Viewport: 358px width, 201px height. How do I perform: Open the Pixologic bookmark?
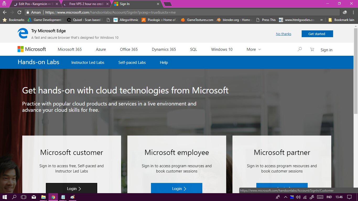point(159,20)
